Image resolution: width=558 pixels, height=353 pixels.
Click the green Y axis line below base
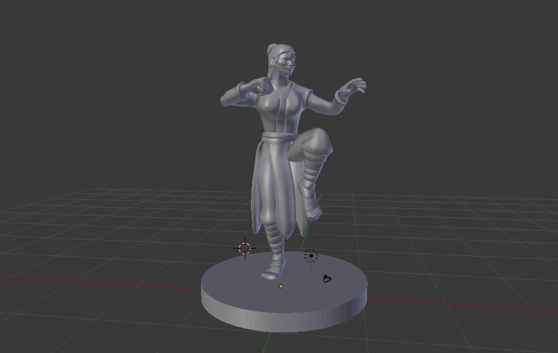tap(268, 343)
